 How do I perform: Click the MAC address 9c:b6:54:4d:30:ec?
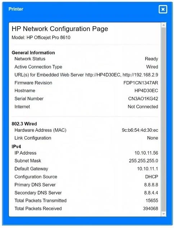[x=140, y=130]
